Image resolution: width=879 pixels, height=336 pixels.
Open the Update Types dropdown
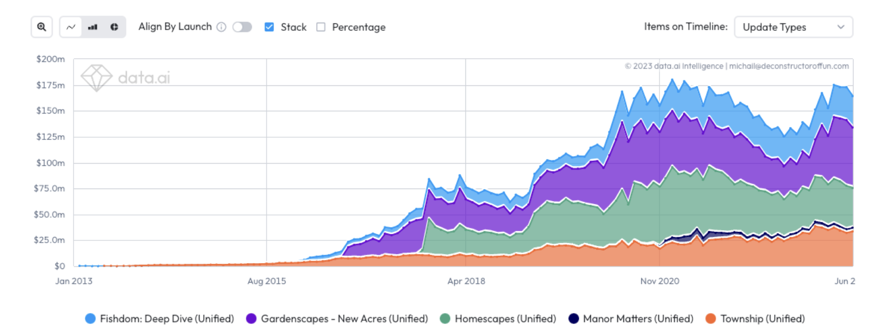[x=794, y=27]
